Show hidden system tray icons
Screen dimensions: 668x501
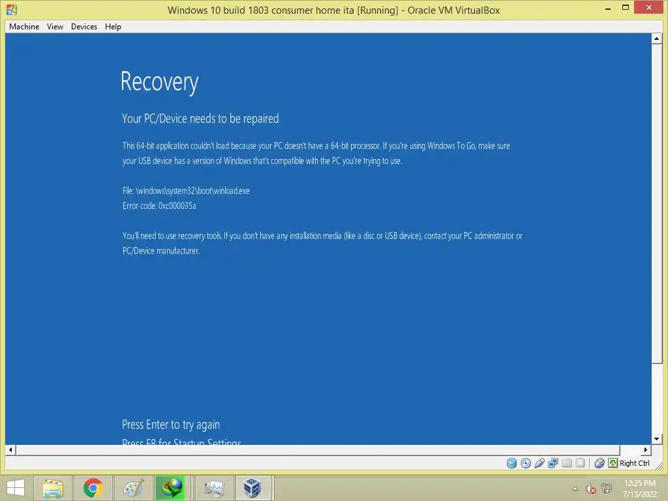coord(575,489)
